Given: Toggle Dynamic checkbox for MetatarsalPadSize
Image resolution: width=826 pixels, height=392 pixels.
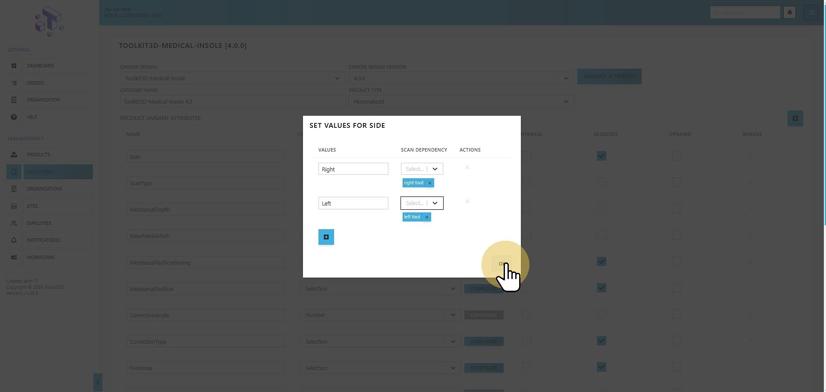Looking at the screenshot, I should [677, 288].
